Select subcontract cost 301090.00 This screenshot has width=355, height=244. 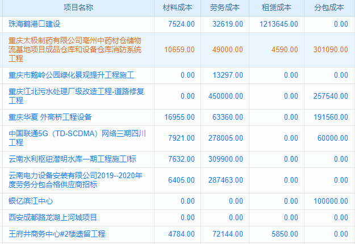pos(331,49)
